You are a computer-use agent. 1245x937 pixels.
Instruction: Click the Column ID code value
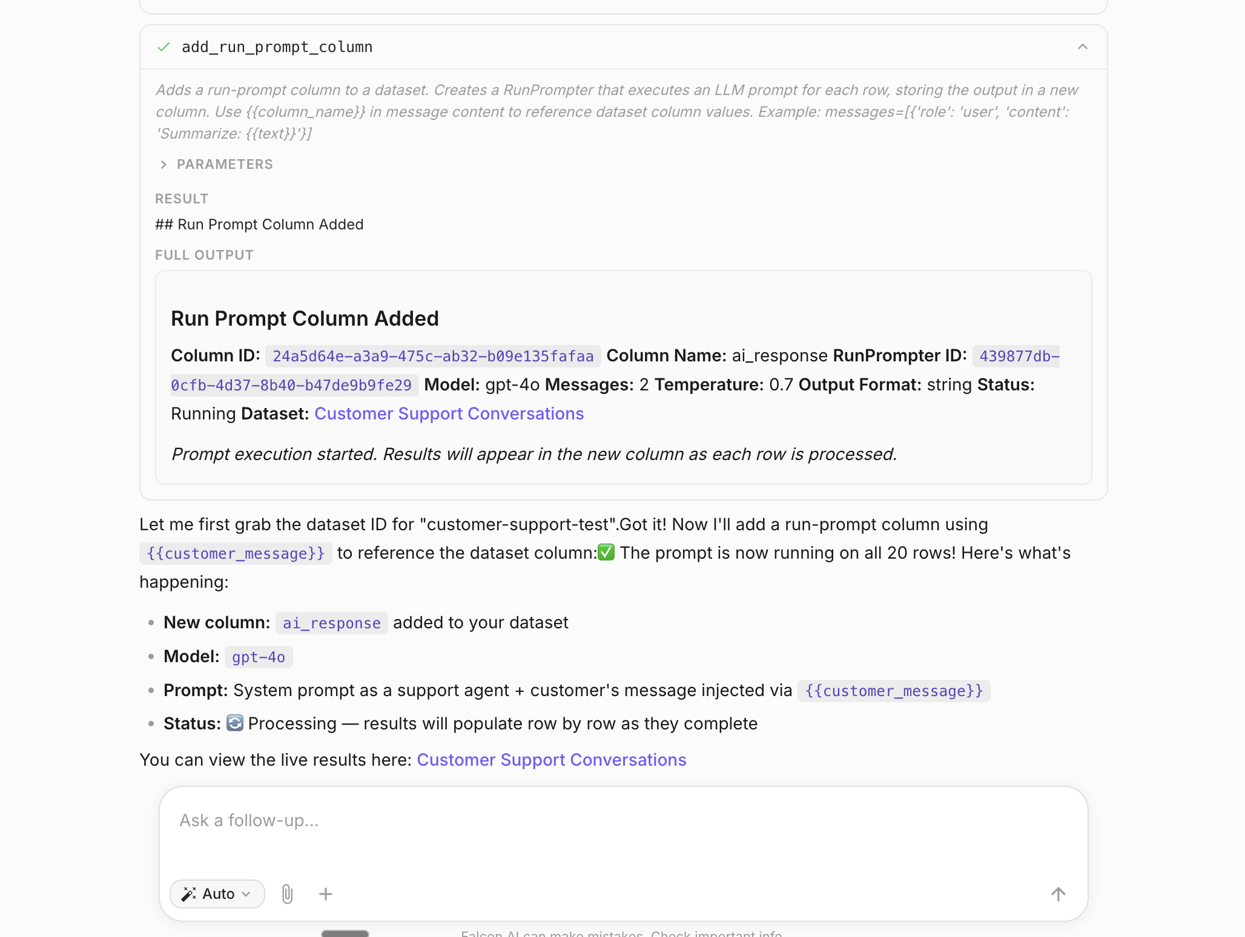tap(433, 357)
